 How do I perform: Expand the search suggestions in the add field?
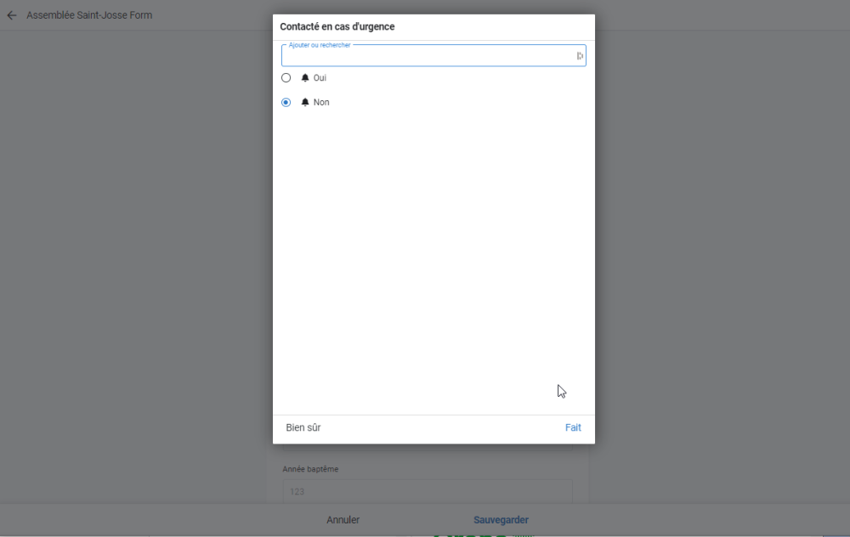pyautogui.click(x=425, y=54)
